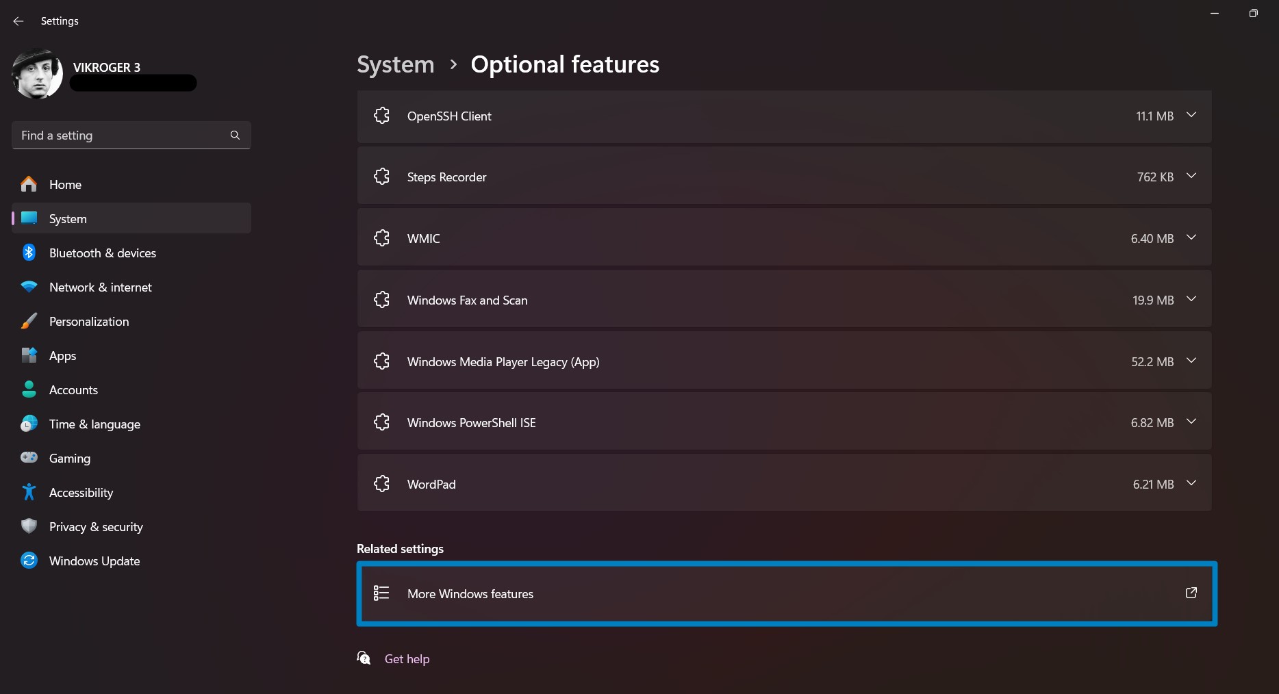Open Personalization settings

[x=131, y=322]
